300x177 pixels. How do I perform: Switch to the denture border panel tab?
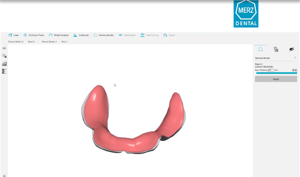tap(260, 49)
